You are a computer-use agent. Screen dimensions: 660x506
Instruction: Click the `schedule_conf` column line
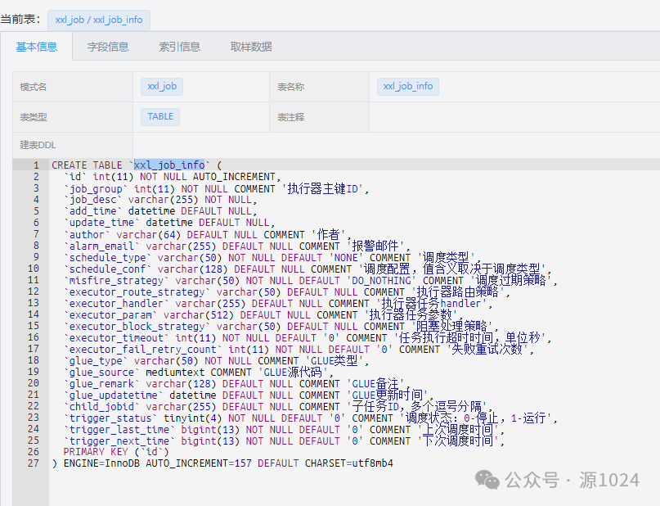308,269
